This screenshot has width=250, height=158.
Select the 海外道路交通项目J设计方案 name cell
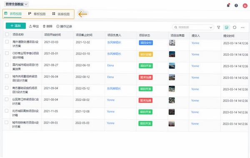pos(25,44)
